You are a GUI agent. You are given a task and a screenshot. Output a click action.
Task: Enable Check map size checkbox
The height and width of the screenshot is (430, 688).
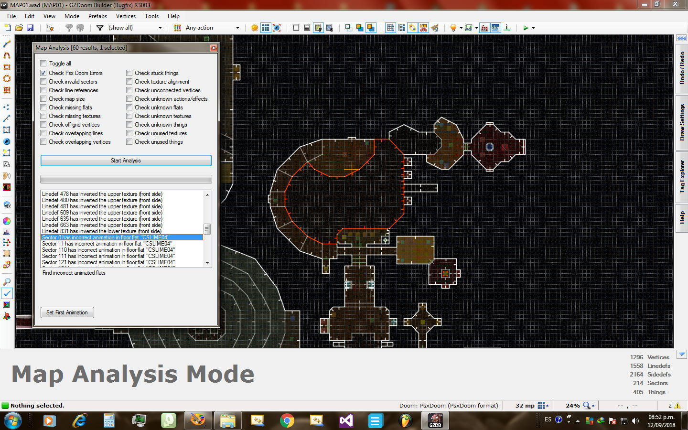(43, 99)
